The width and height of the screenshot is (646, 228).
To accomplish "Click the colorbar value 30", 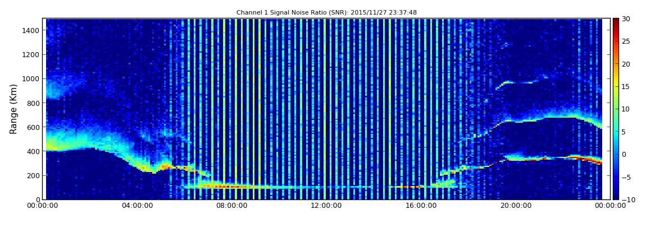I will click(626, 19).
